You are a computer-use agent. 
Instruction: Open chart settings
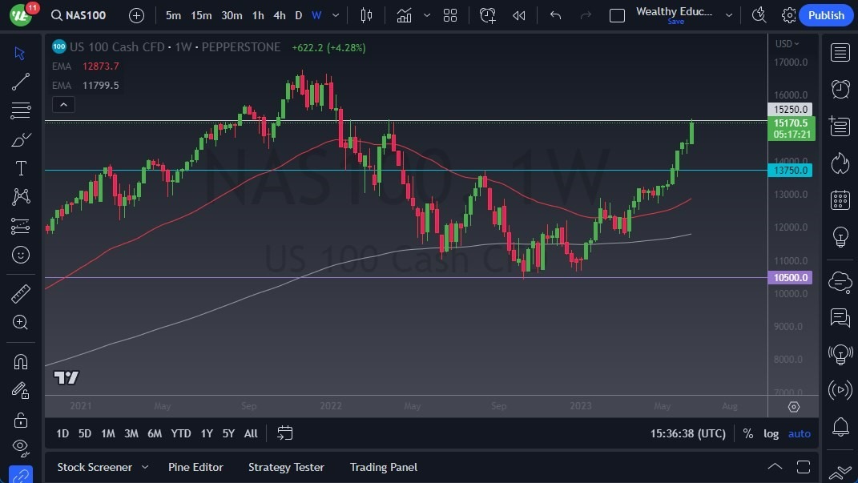pos(788,14)
